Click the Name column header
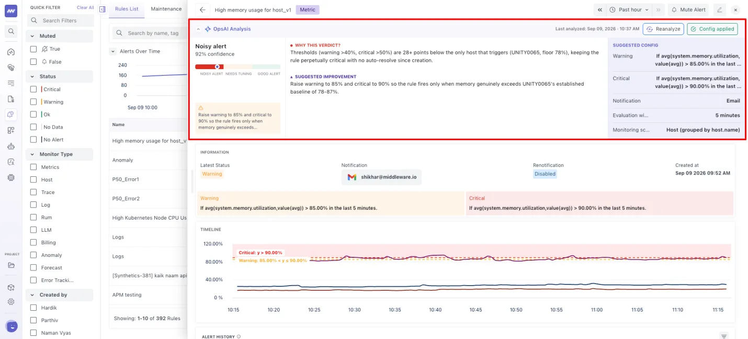Image resolution: width=748 pixels, height=339 pixels. [x=119, y=125]
